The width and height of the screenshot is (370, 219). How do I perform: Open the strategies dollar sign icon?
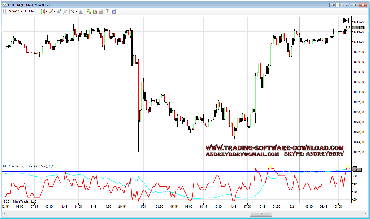(x=108, y=11)
